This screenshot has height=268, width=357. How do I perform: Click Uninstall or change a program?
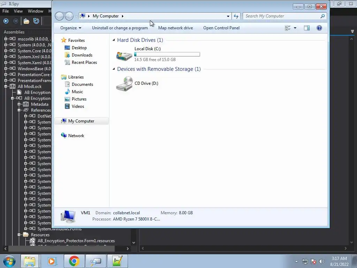[x=120, y=28]
